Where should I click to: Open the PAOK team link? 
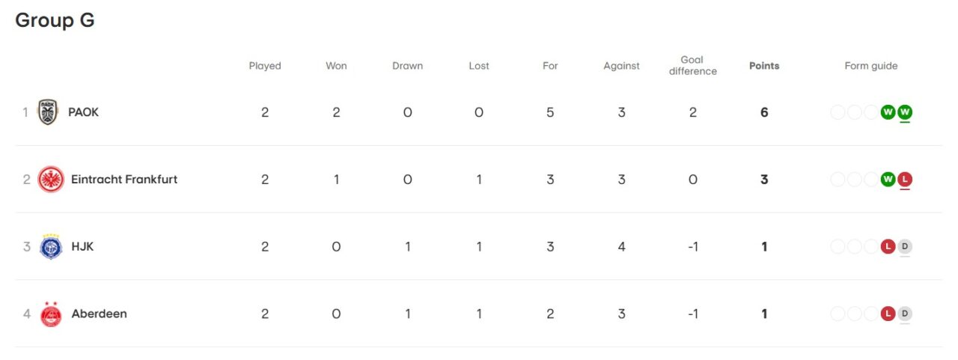pyautogui.click(x=83, y=112)
